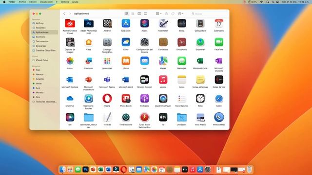Screen dimensions: 312x175
Task: Click the Share toolbar button
Action: [x=166, y=14]
